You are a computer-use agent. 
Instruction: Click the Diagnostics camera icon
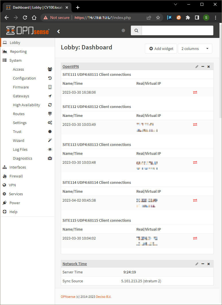[50, 158]
